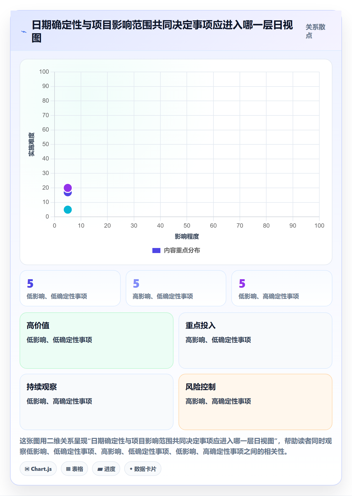Select the 高价值 quadrant card
352x496 pixels.
coord(97,341)
